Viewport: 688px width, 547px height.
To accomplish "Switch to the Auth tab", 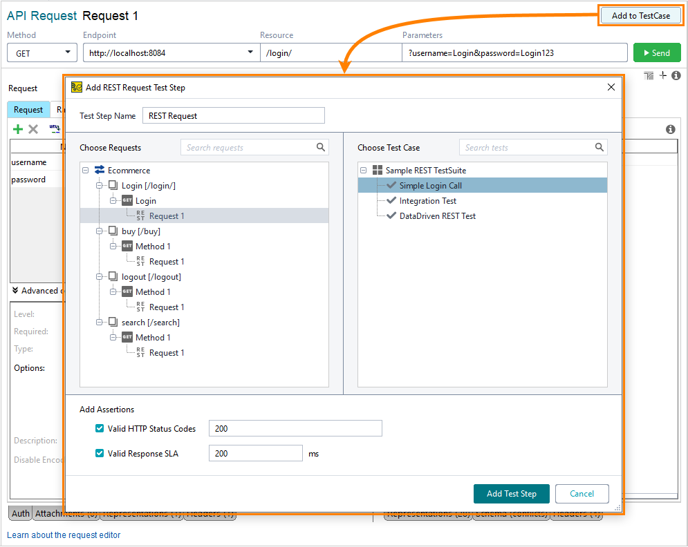I will (20, 513).
